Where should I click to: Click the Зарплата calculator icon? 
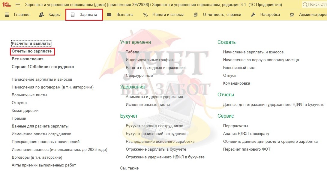[73, 15]
